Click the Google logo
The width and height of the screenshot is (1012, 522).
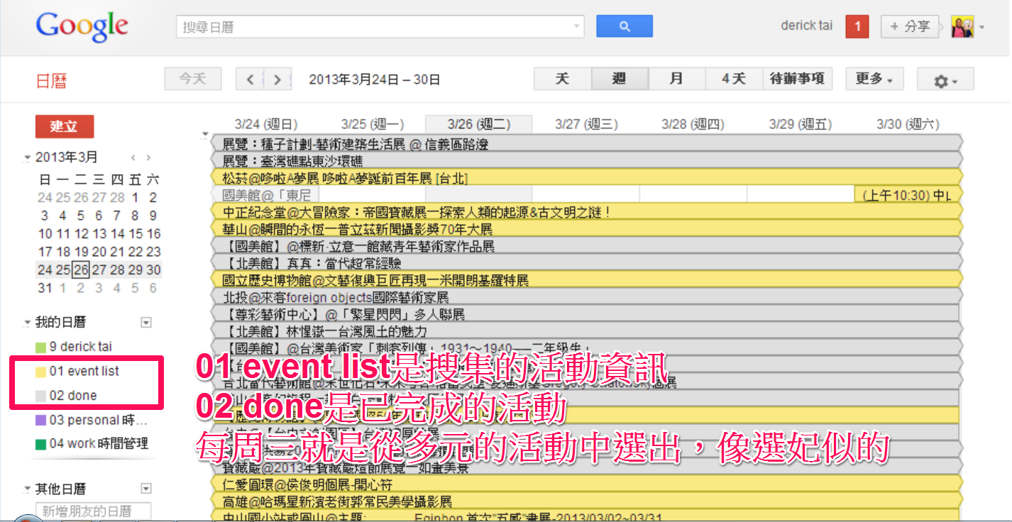82,26
